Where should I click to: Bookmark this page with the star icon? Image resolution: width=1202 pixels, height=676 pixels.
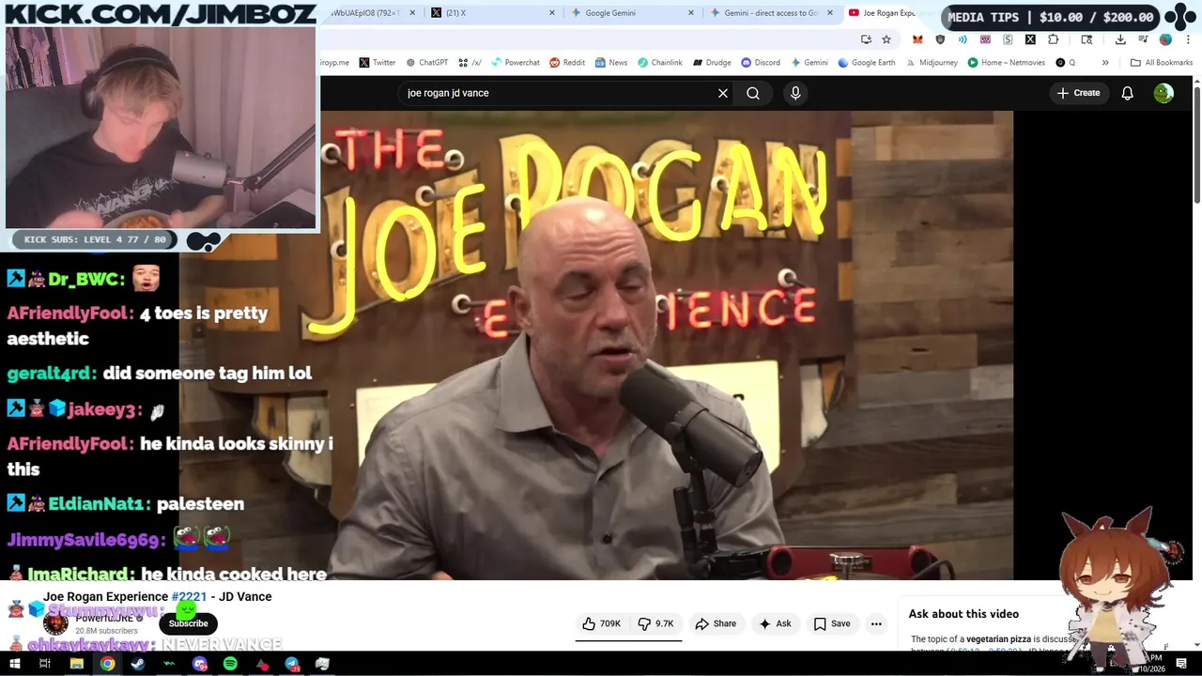point(886,39)
